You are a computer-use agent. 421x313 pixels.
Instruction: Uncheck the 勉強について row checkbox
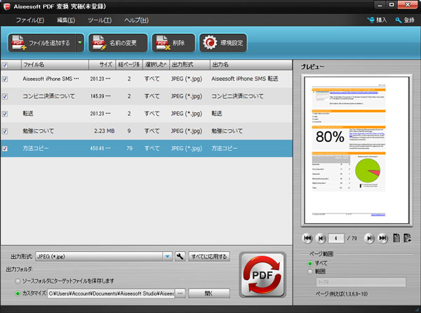(5, 131)
